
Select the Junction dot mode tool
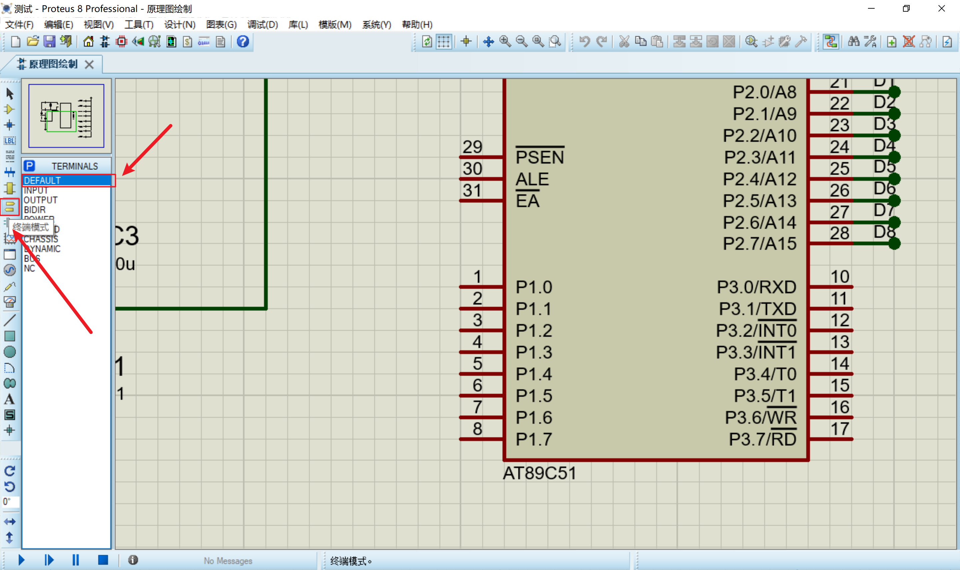10,125
